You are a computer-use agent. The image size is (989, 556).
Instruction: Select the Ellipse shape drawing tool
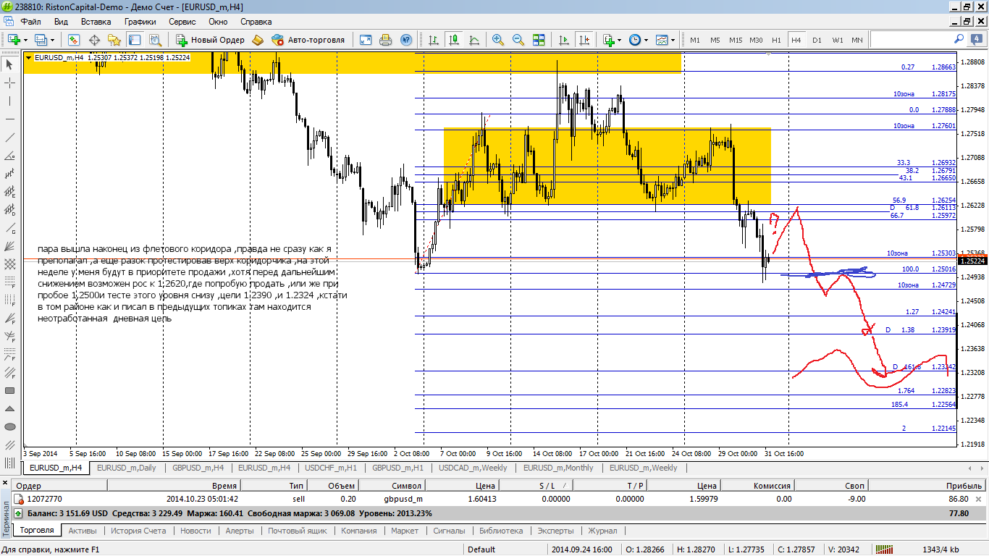(x=10, y=427)
